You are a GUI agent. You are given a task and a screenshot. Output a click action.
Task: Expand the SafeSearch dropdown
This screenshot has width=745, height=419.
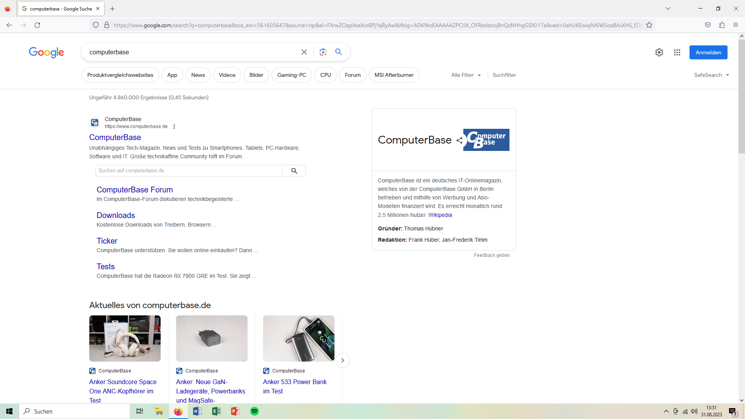point(711,75)
